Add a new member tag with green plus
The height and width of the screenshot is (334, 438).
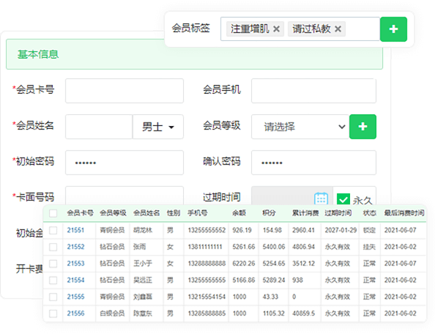[393, 29]
